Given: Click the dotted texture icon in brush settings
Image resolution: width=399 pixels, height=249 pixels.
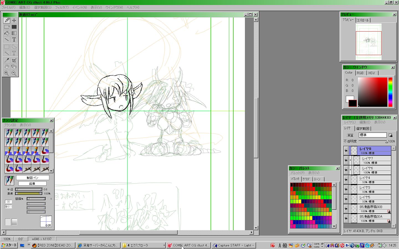Looking at the screenshot, I should click(x=8, y=222).
